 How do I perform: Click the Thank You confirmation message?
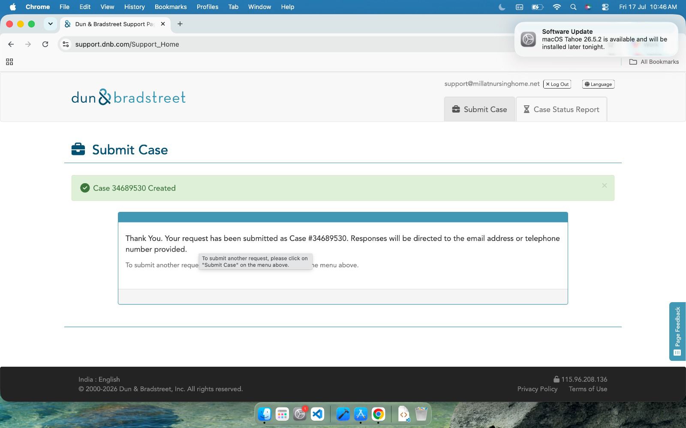tap(343, 244)
